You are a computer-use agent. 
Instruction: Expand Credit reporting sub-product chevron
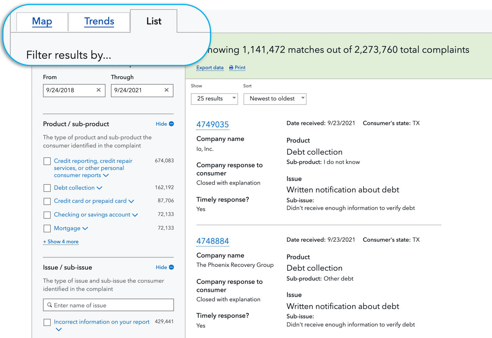(x=106, y=175)
